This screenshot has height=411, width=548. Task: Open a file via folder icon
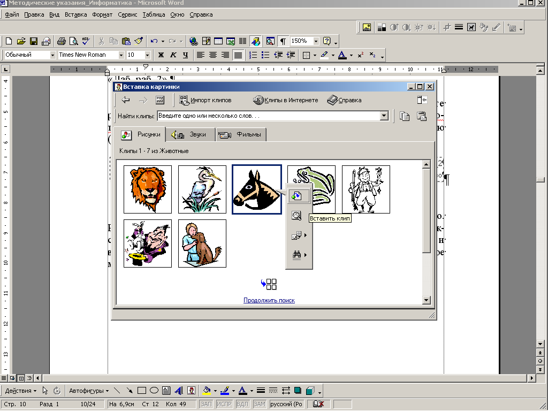[21, 41]
